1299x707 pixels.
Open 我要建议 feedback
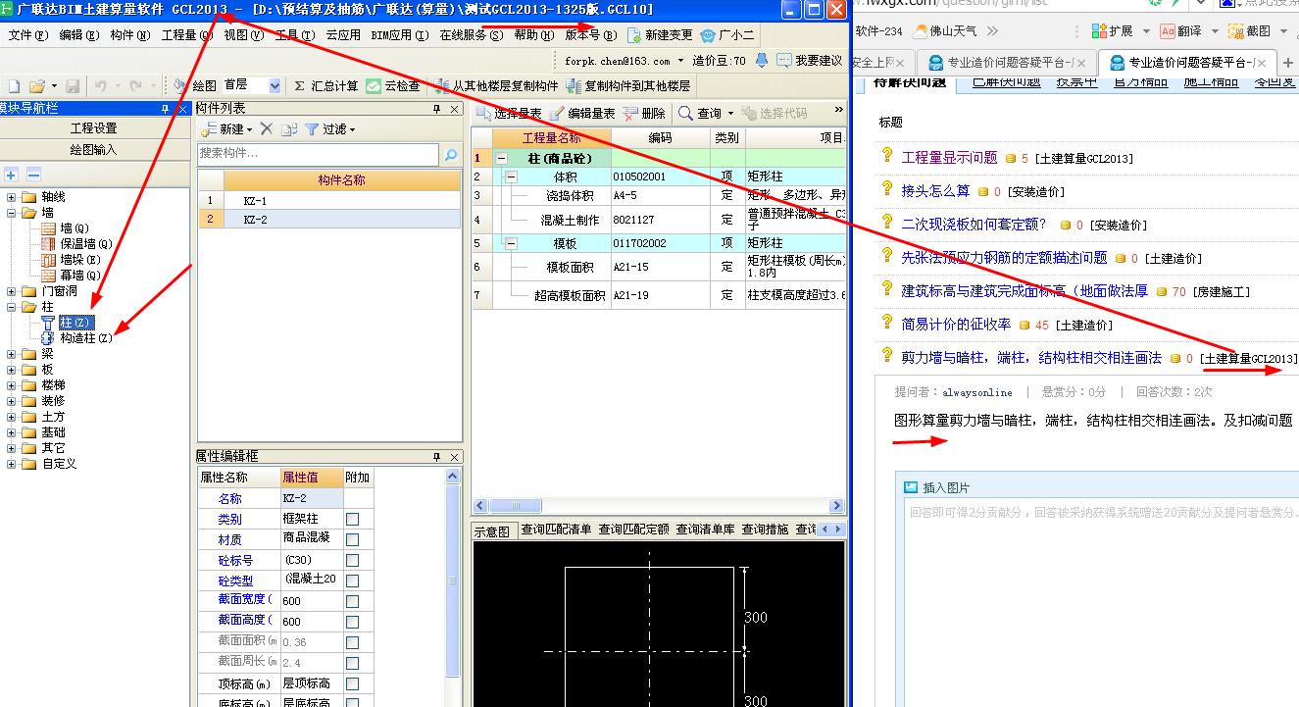click(810, 61)
